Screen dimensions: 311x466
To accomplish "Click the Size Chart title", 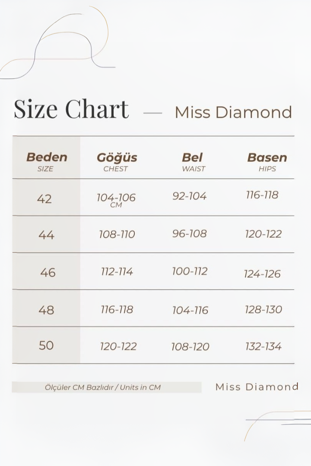I will 71,109.
